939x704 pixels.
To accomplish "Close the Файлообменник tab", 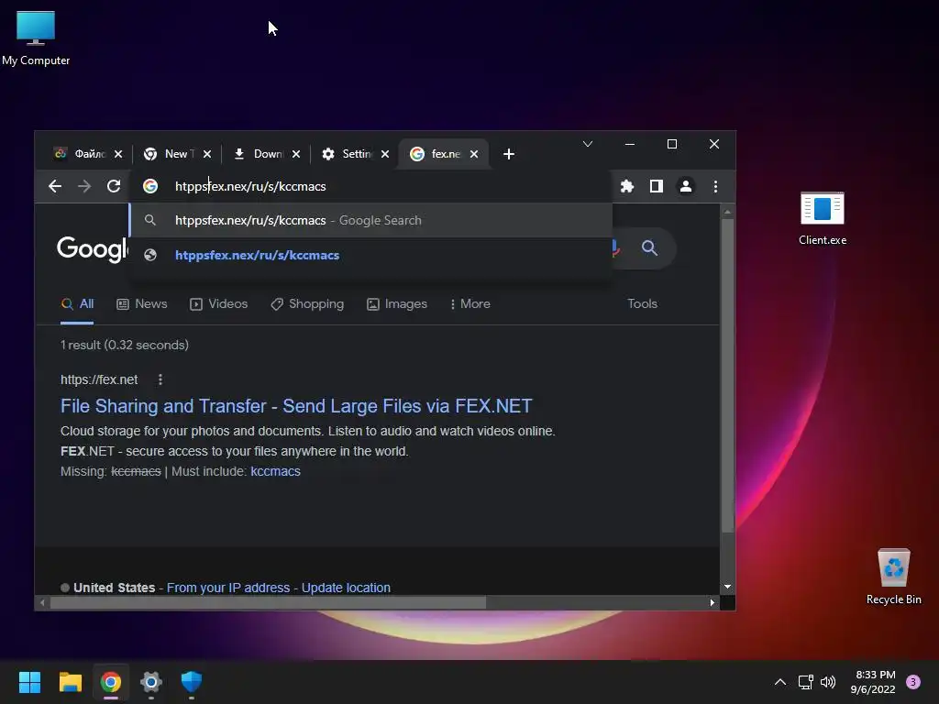I will click(x=118, y=154).
